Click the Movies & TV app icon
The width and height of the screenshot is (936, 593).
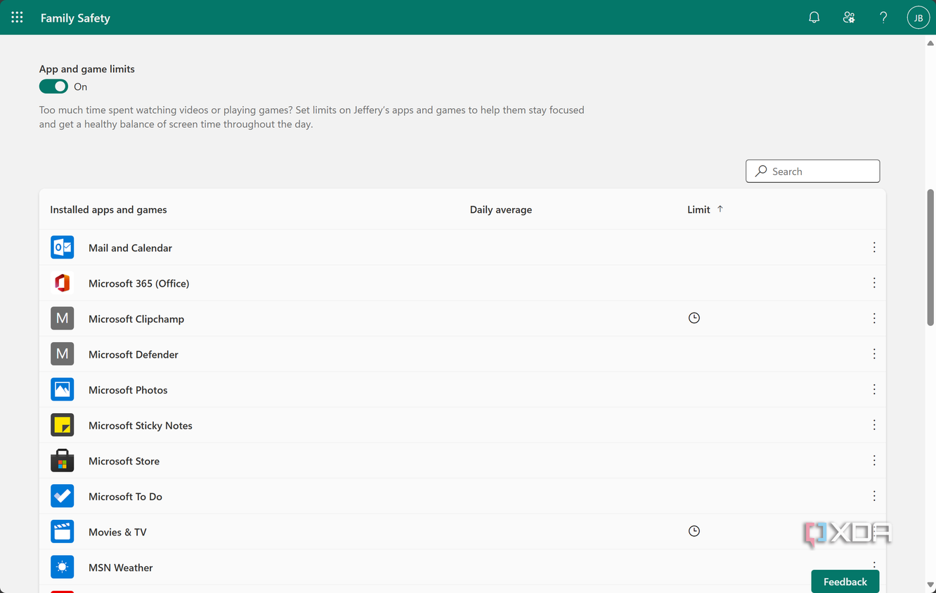pyautogui.click(x=63, y=532)
